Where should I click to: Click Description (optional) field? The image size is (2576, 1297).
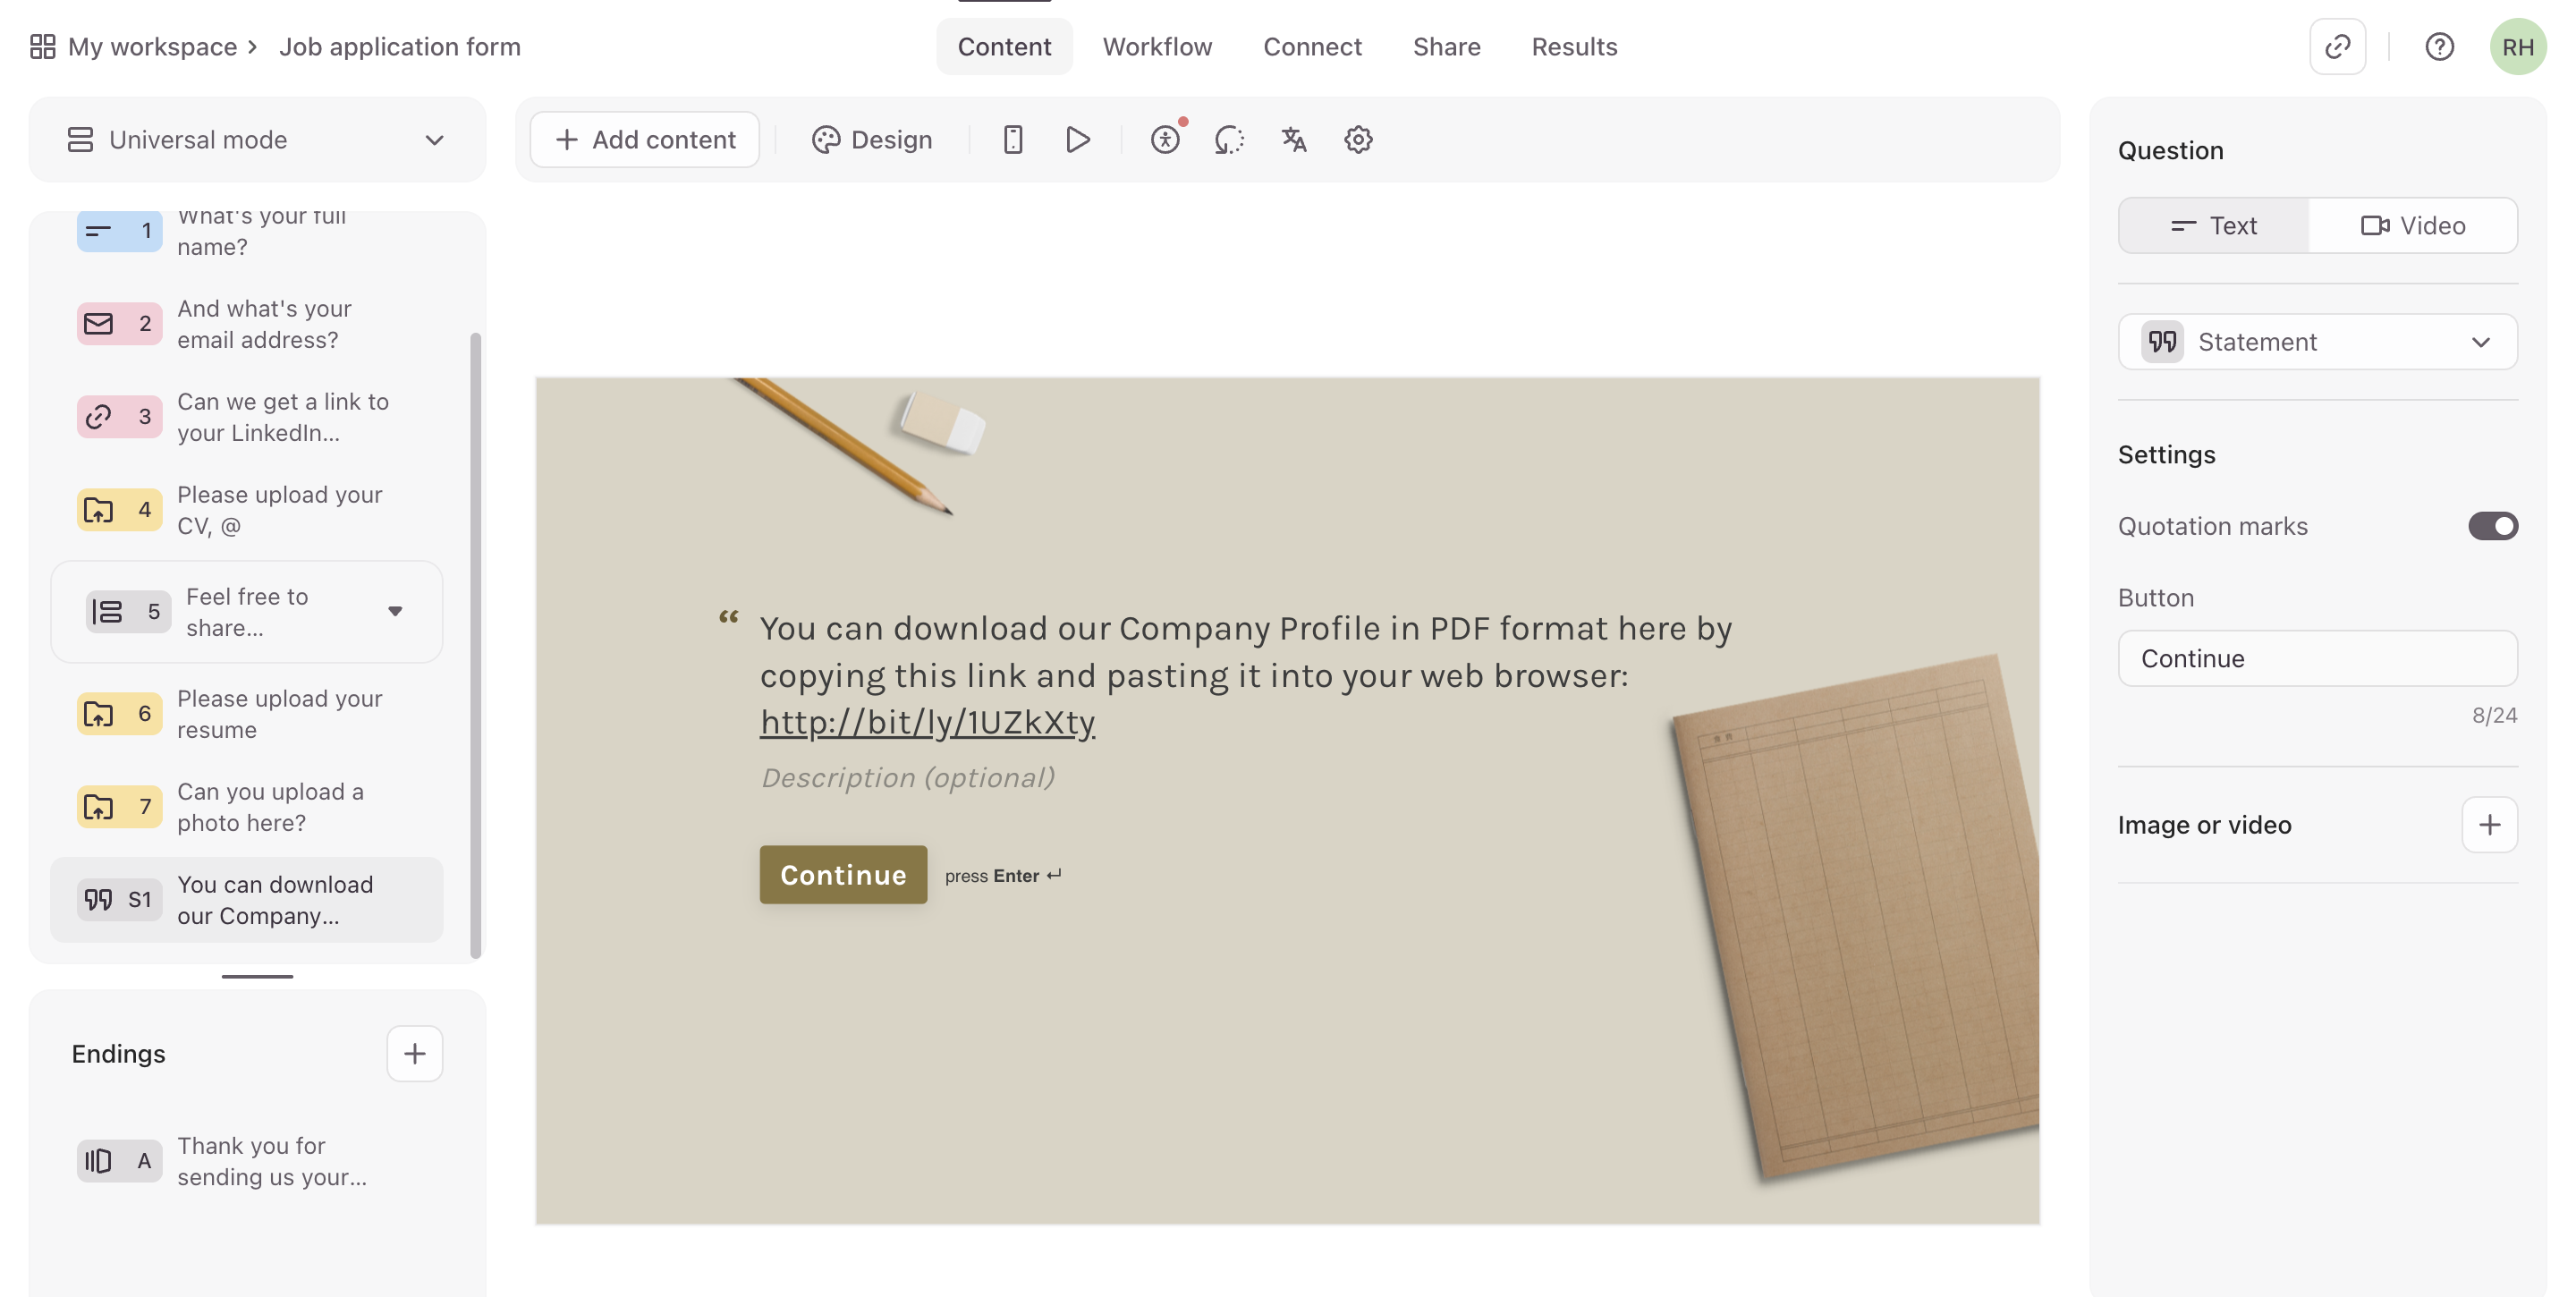click(x=908, y=777)
